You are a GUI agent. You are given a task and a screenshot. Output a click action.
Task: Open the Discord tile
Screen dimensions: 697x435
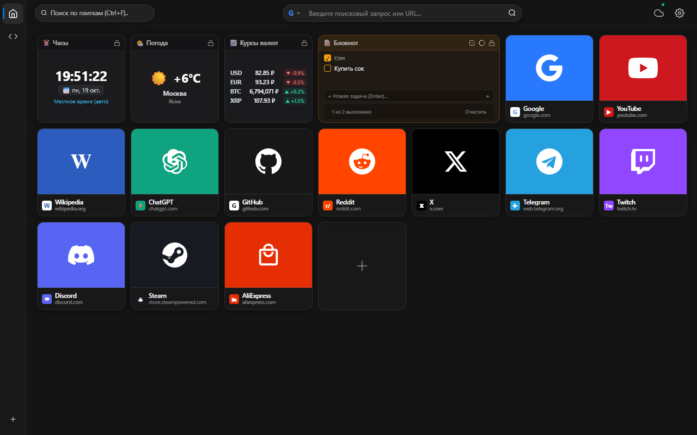pyautogui.click(x=81, y=266)
